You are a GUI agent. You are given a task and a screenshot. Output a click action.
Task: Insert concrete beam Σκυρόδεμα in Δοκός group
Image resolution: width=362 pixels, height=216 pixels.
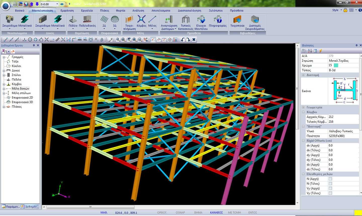[x=43, y=22]
